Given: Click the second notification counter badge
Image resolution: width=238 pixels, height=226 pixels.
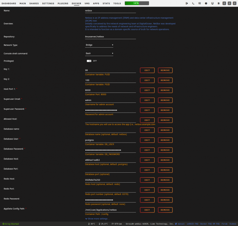Looking at the screenshot, I should (229, 3).
